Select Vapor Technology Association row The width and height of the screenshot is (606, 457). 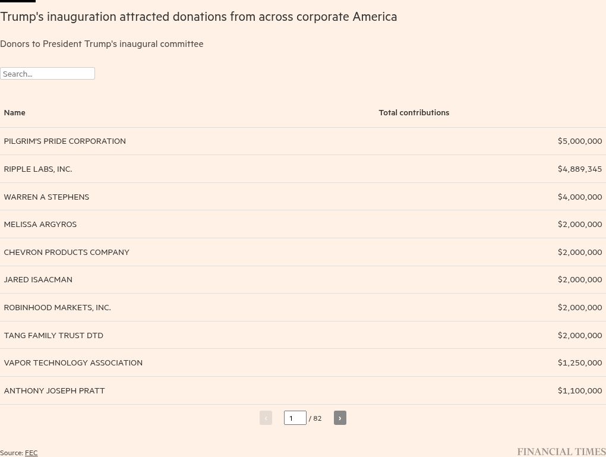[303, 363]
